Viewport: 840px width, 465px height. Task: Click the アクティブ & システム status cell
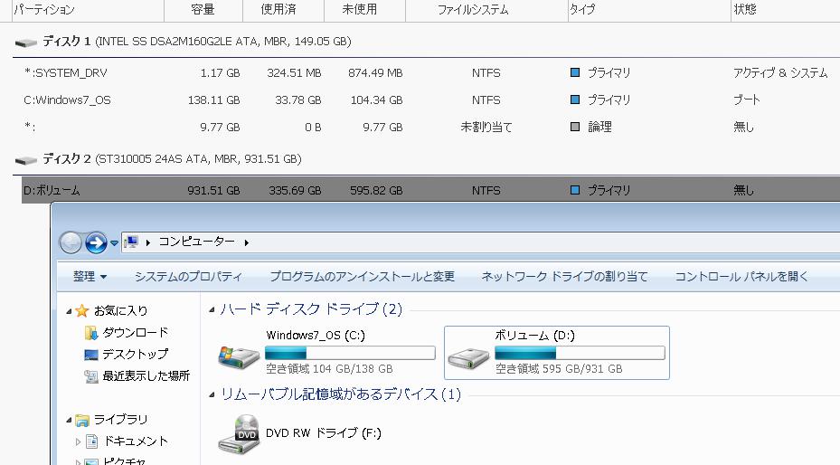(x=780, y=73)
